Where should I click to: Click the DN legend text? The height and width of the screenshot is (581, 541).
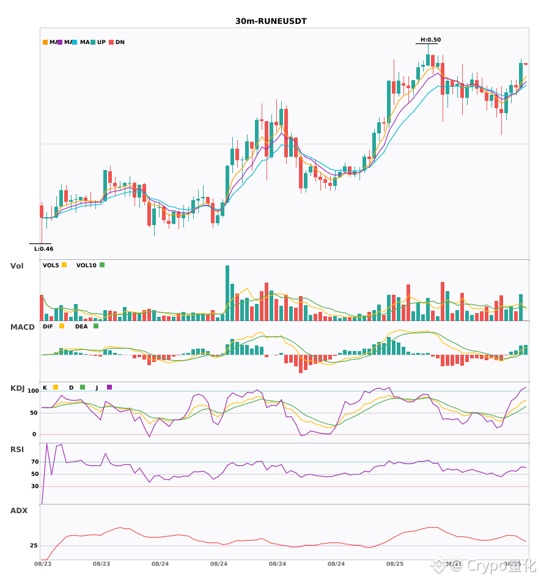120,42
